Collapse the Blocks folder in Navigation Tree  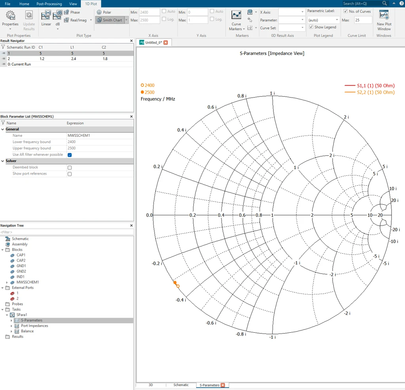[3, 250]
